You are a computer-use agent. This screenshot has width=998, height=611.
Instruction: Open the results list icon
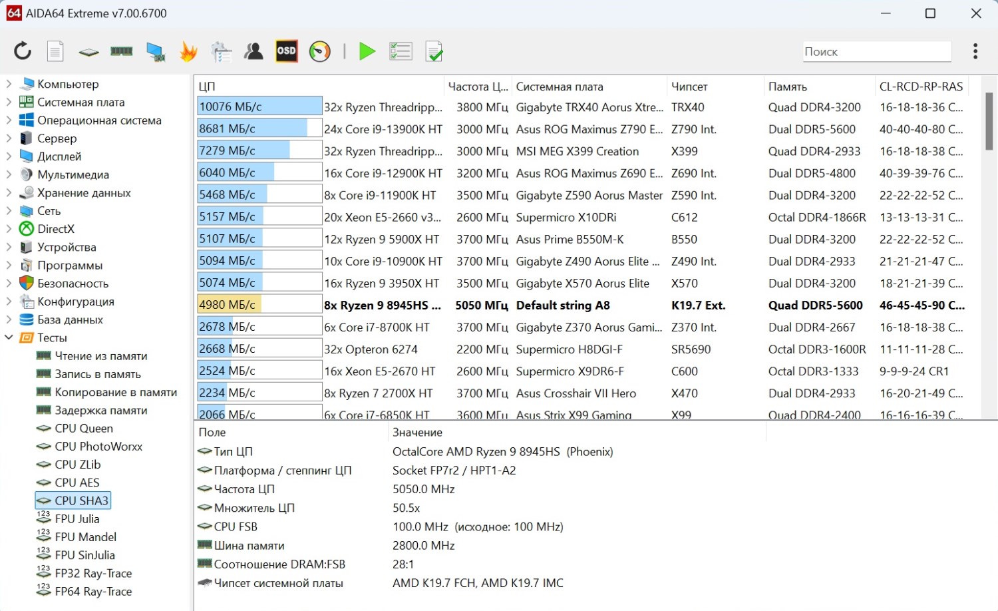click(x=401, y=51)
